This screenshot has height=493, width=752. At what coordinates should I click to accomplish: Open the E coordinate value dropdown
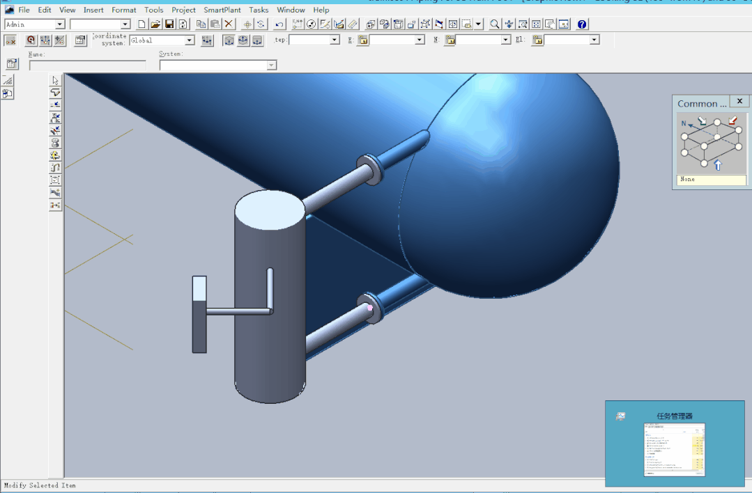pyautogui.click(x=420, y=40)
